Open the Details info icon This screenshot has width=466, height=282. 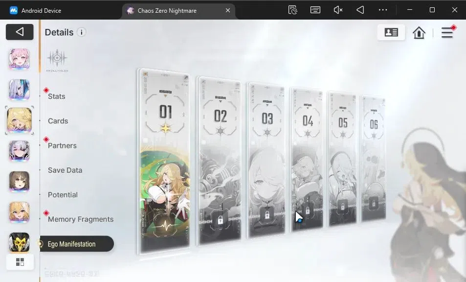pyautogui.click(x=82, y=32)
